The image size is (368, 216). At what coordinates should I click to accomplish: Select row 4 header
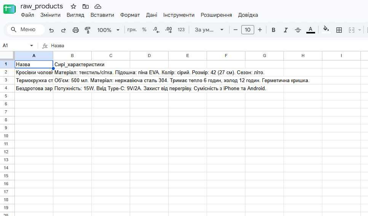7,88
